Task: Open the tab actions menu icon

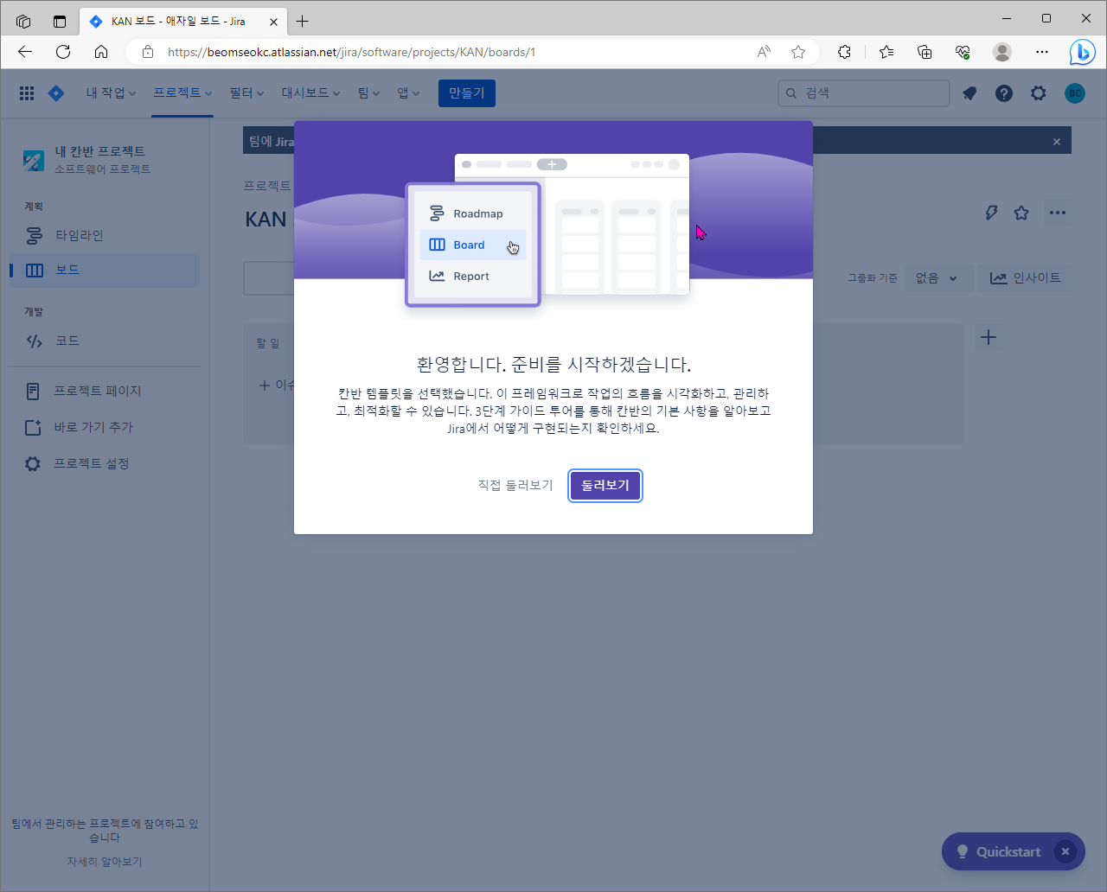Action: coord(60,21)
